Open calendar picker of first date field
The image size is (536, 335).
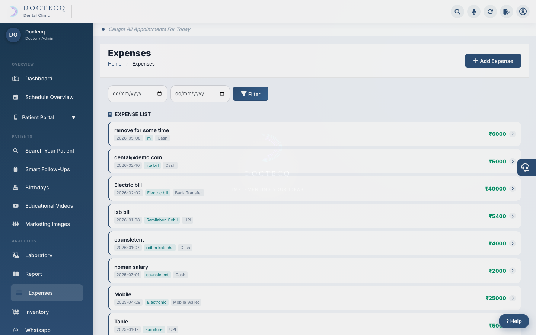pos(159,94)
